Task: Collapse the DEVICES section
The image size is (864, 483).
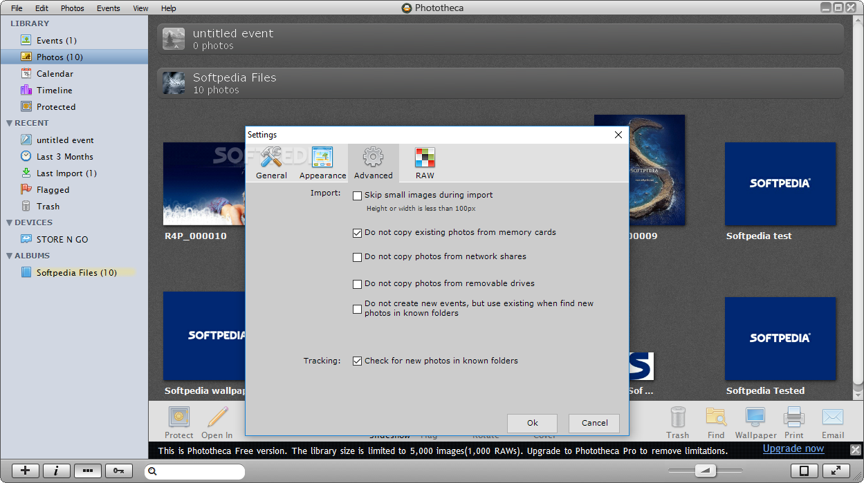Action: (x=9, y=223)
